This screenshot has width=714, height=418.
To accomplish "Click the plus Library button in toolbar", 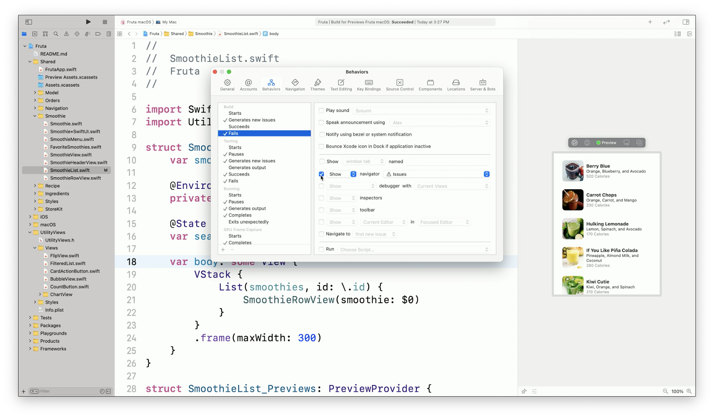I will [x=650, y=22].
